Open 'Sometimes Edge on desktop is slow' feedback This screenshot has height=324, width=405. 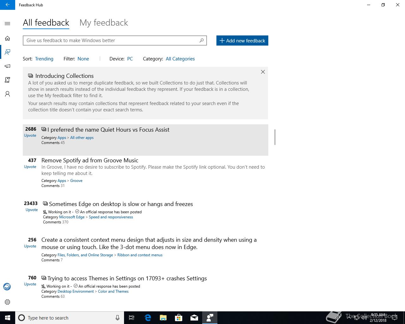click(121, 204)
